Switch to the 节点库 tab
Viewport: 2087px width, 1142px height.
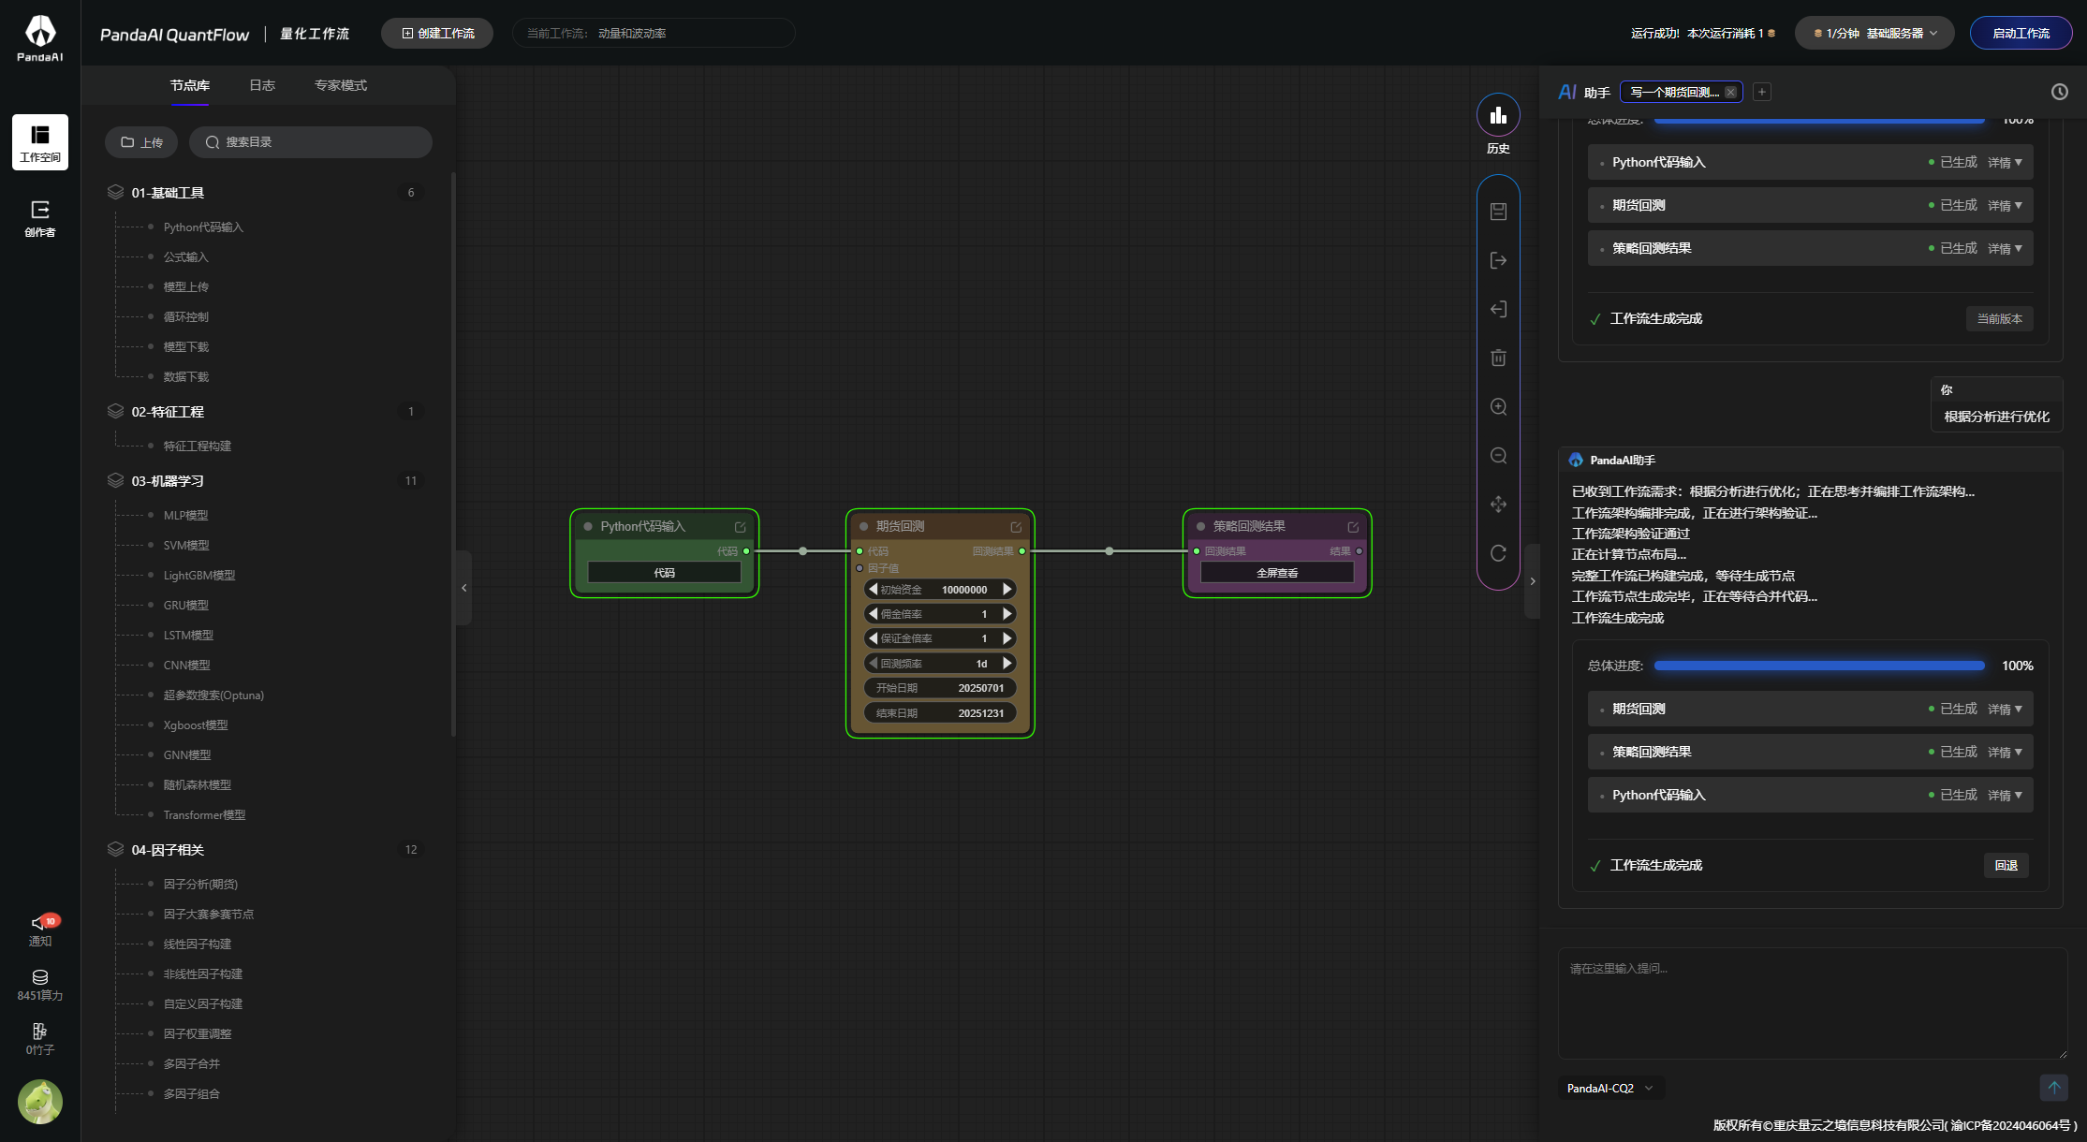click(190, 85)
